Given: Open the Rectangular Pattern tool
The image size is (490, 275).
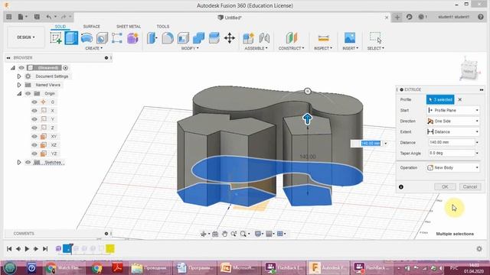Looking at the screenshot, I should (117, 38).
